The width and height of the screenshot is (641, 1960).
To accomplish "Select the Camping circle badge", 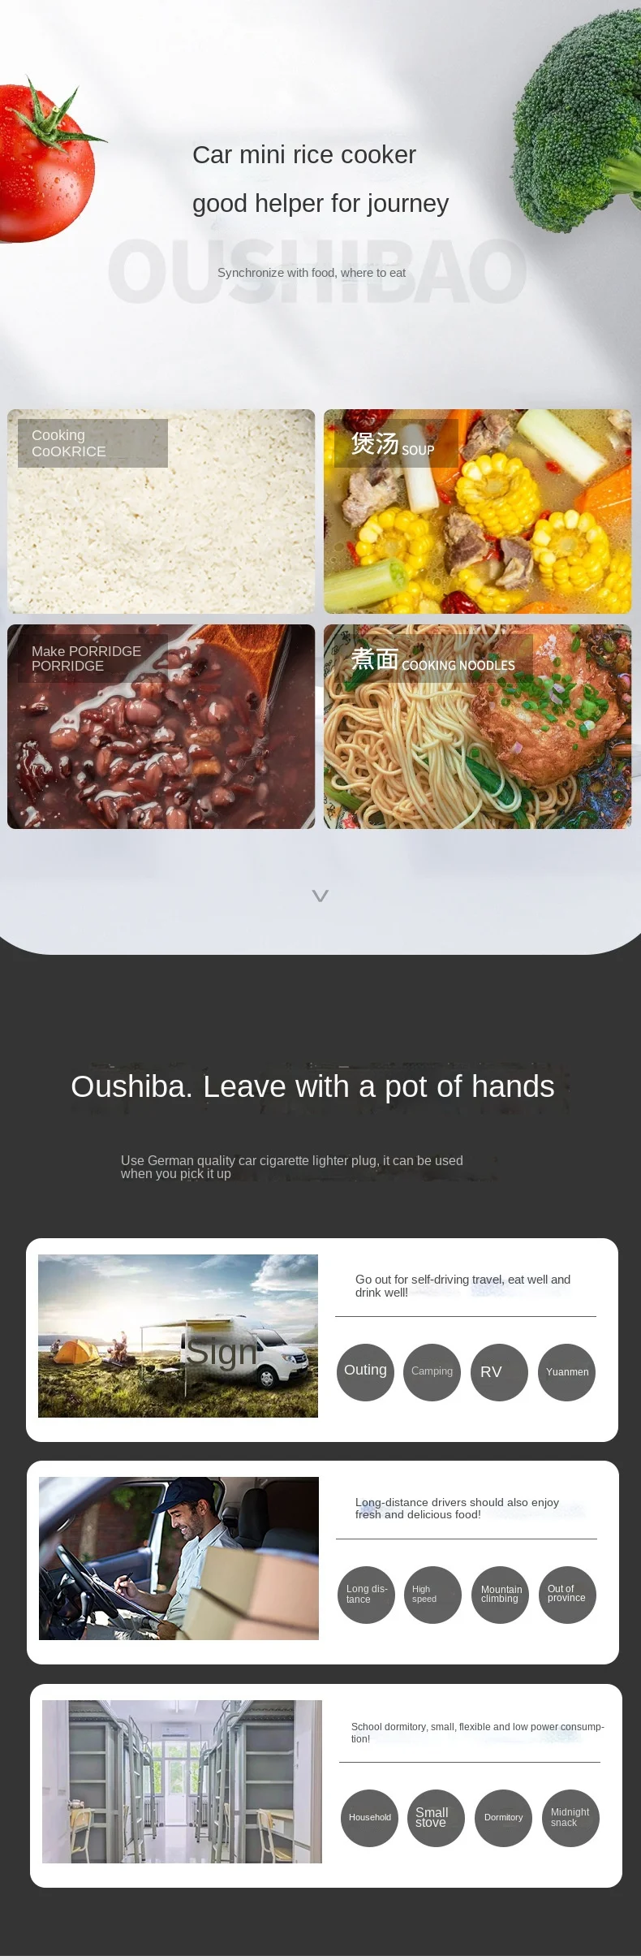I will 432,1372.
